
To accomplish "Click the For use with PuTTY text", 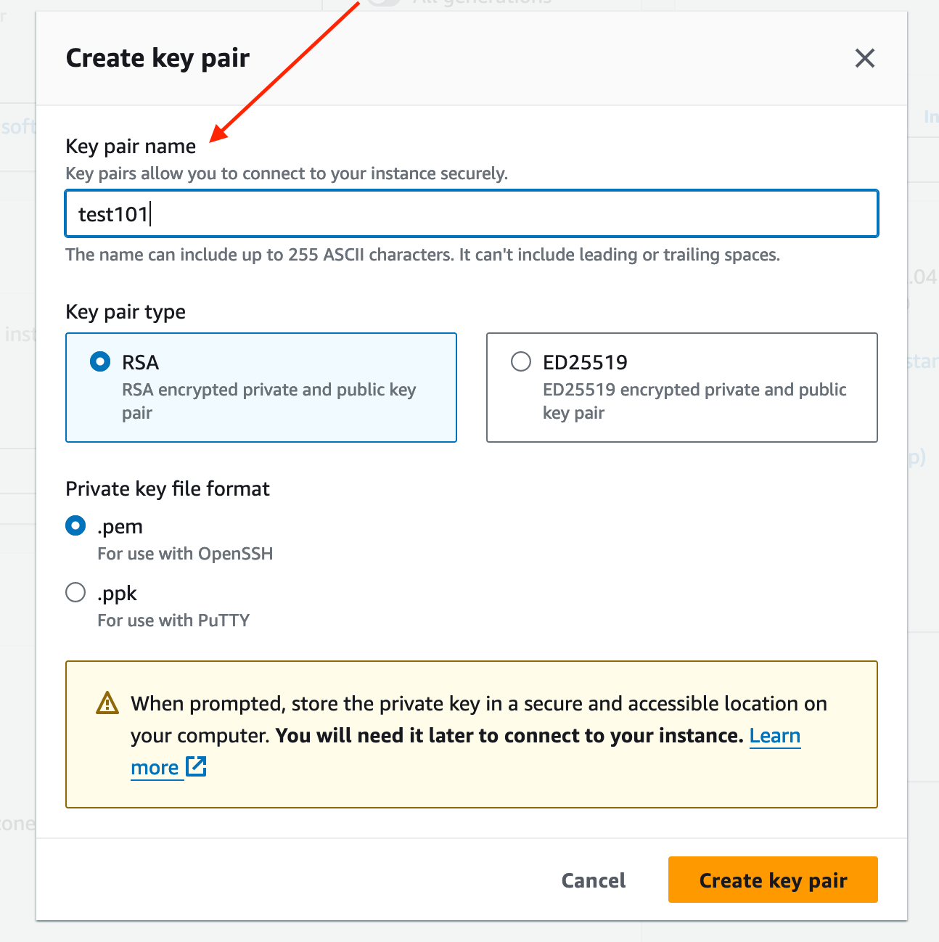I will click(x=173, y=621).
